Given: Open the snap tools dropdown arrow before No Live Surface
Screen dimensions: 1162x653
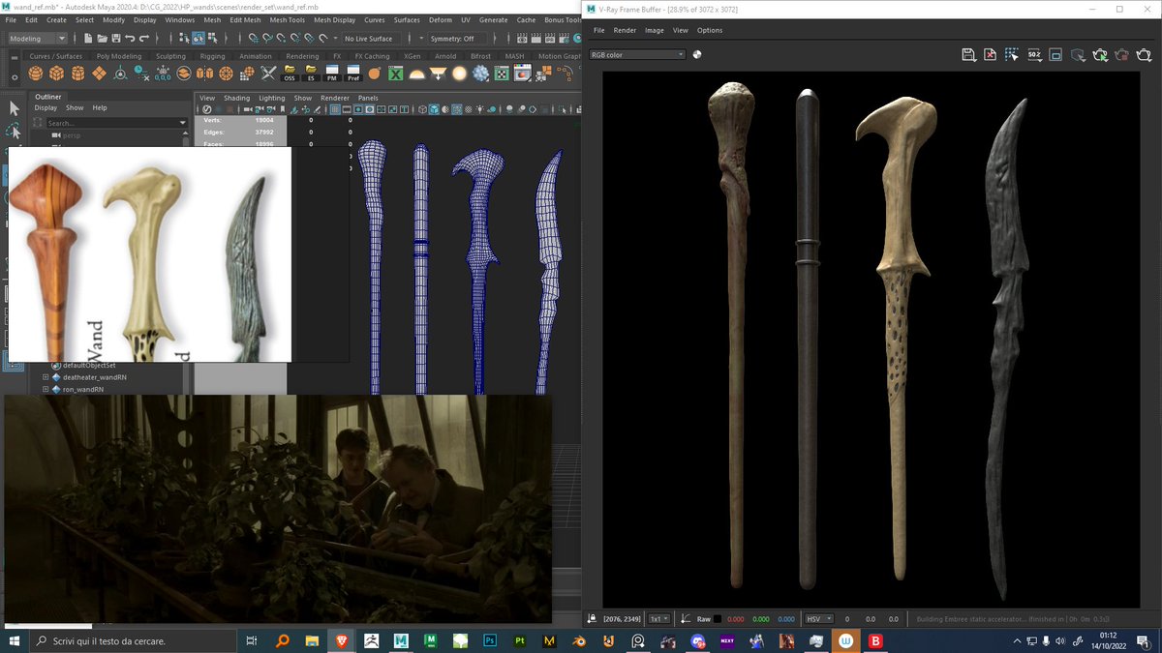Looking at the screenshot, I should (335, 39).
